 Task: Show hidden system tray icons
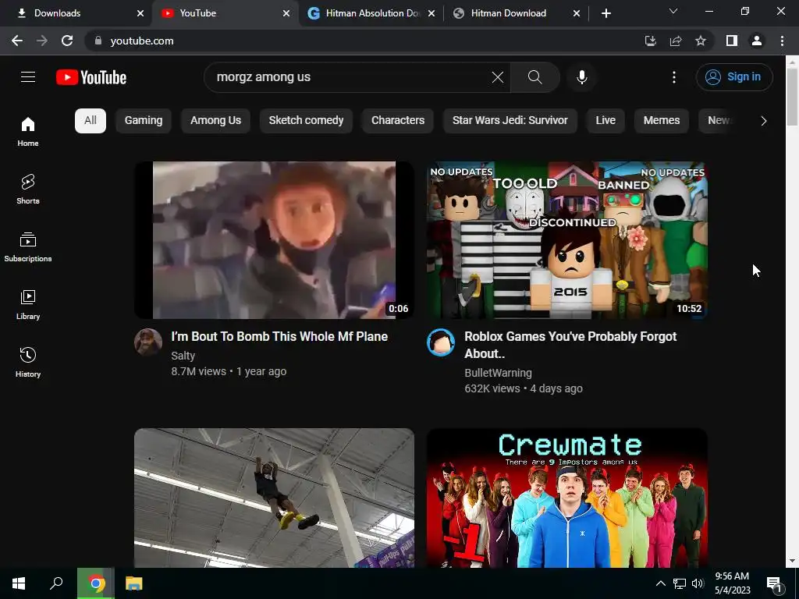click(660, 583)
